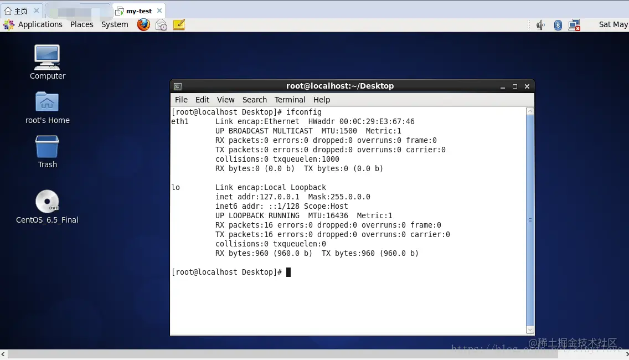The image size is (629, 360).
Task: Click the terminal vertical scrollbar thumb
Action: click(530, 220)
